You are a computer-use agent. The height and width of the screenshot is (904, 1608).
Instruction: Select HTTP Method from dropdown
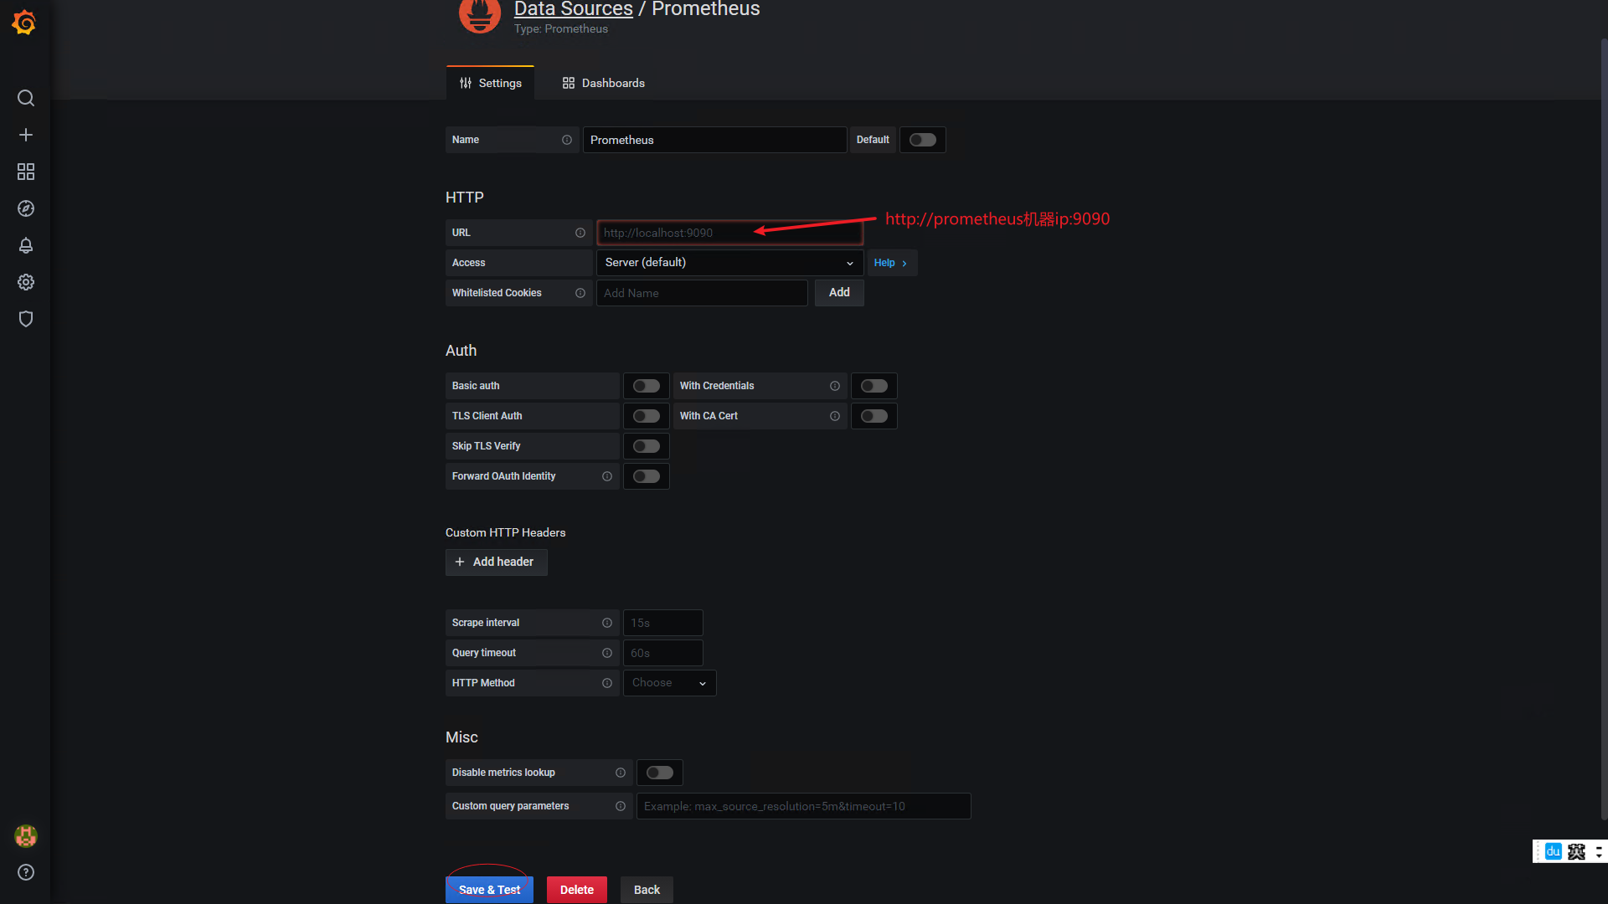[667, 682]
